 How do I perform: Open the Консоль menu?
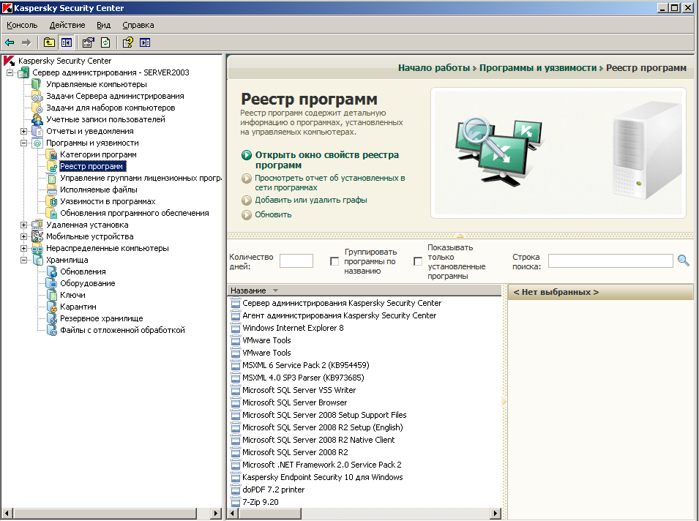pyautogui.click(x=22, y=26)
